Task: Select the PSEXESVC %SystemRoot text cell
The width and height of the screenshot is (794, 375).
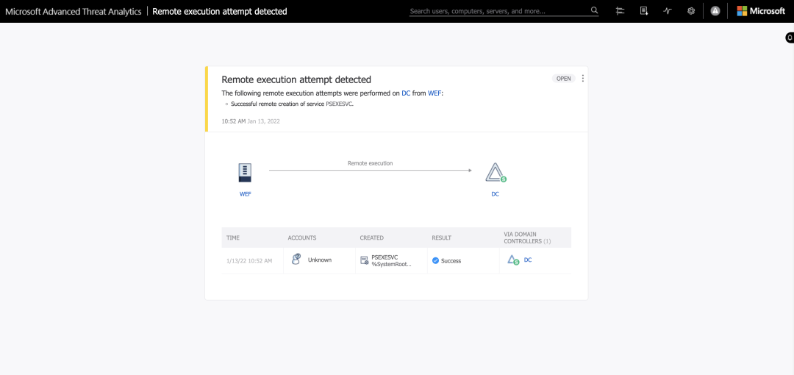Action: [x=391, y=260]
